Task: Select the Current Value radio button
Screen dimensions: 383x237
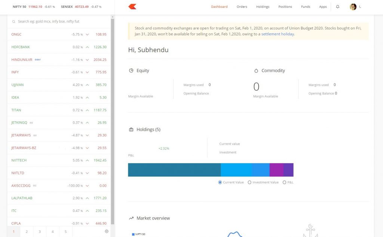Action: click(x=220, y=183)
